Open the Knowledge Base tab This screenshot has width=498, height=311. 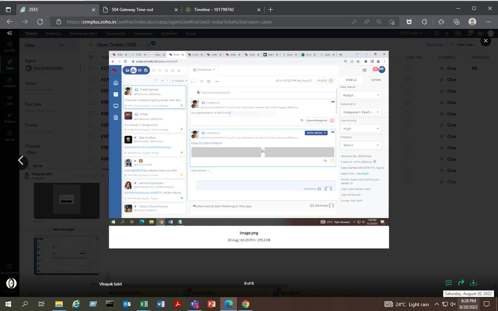[84, 34]
